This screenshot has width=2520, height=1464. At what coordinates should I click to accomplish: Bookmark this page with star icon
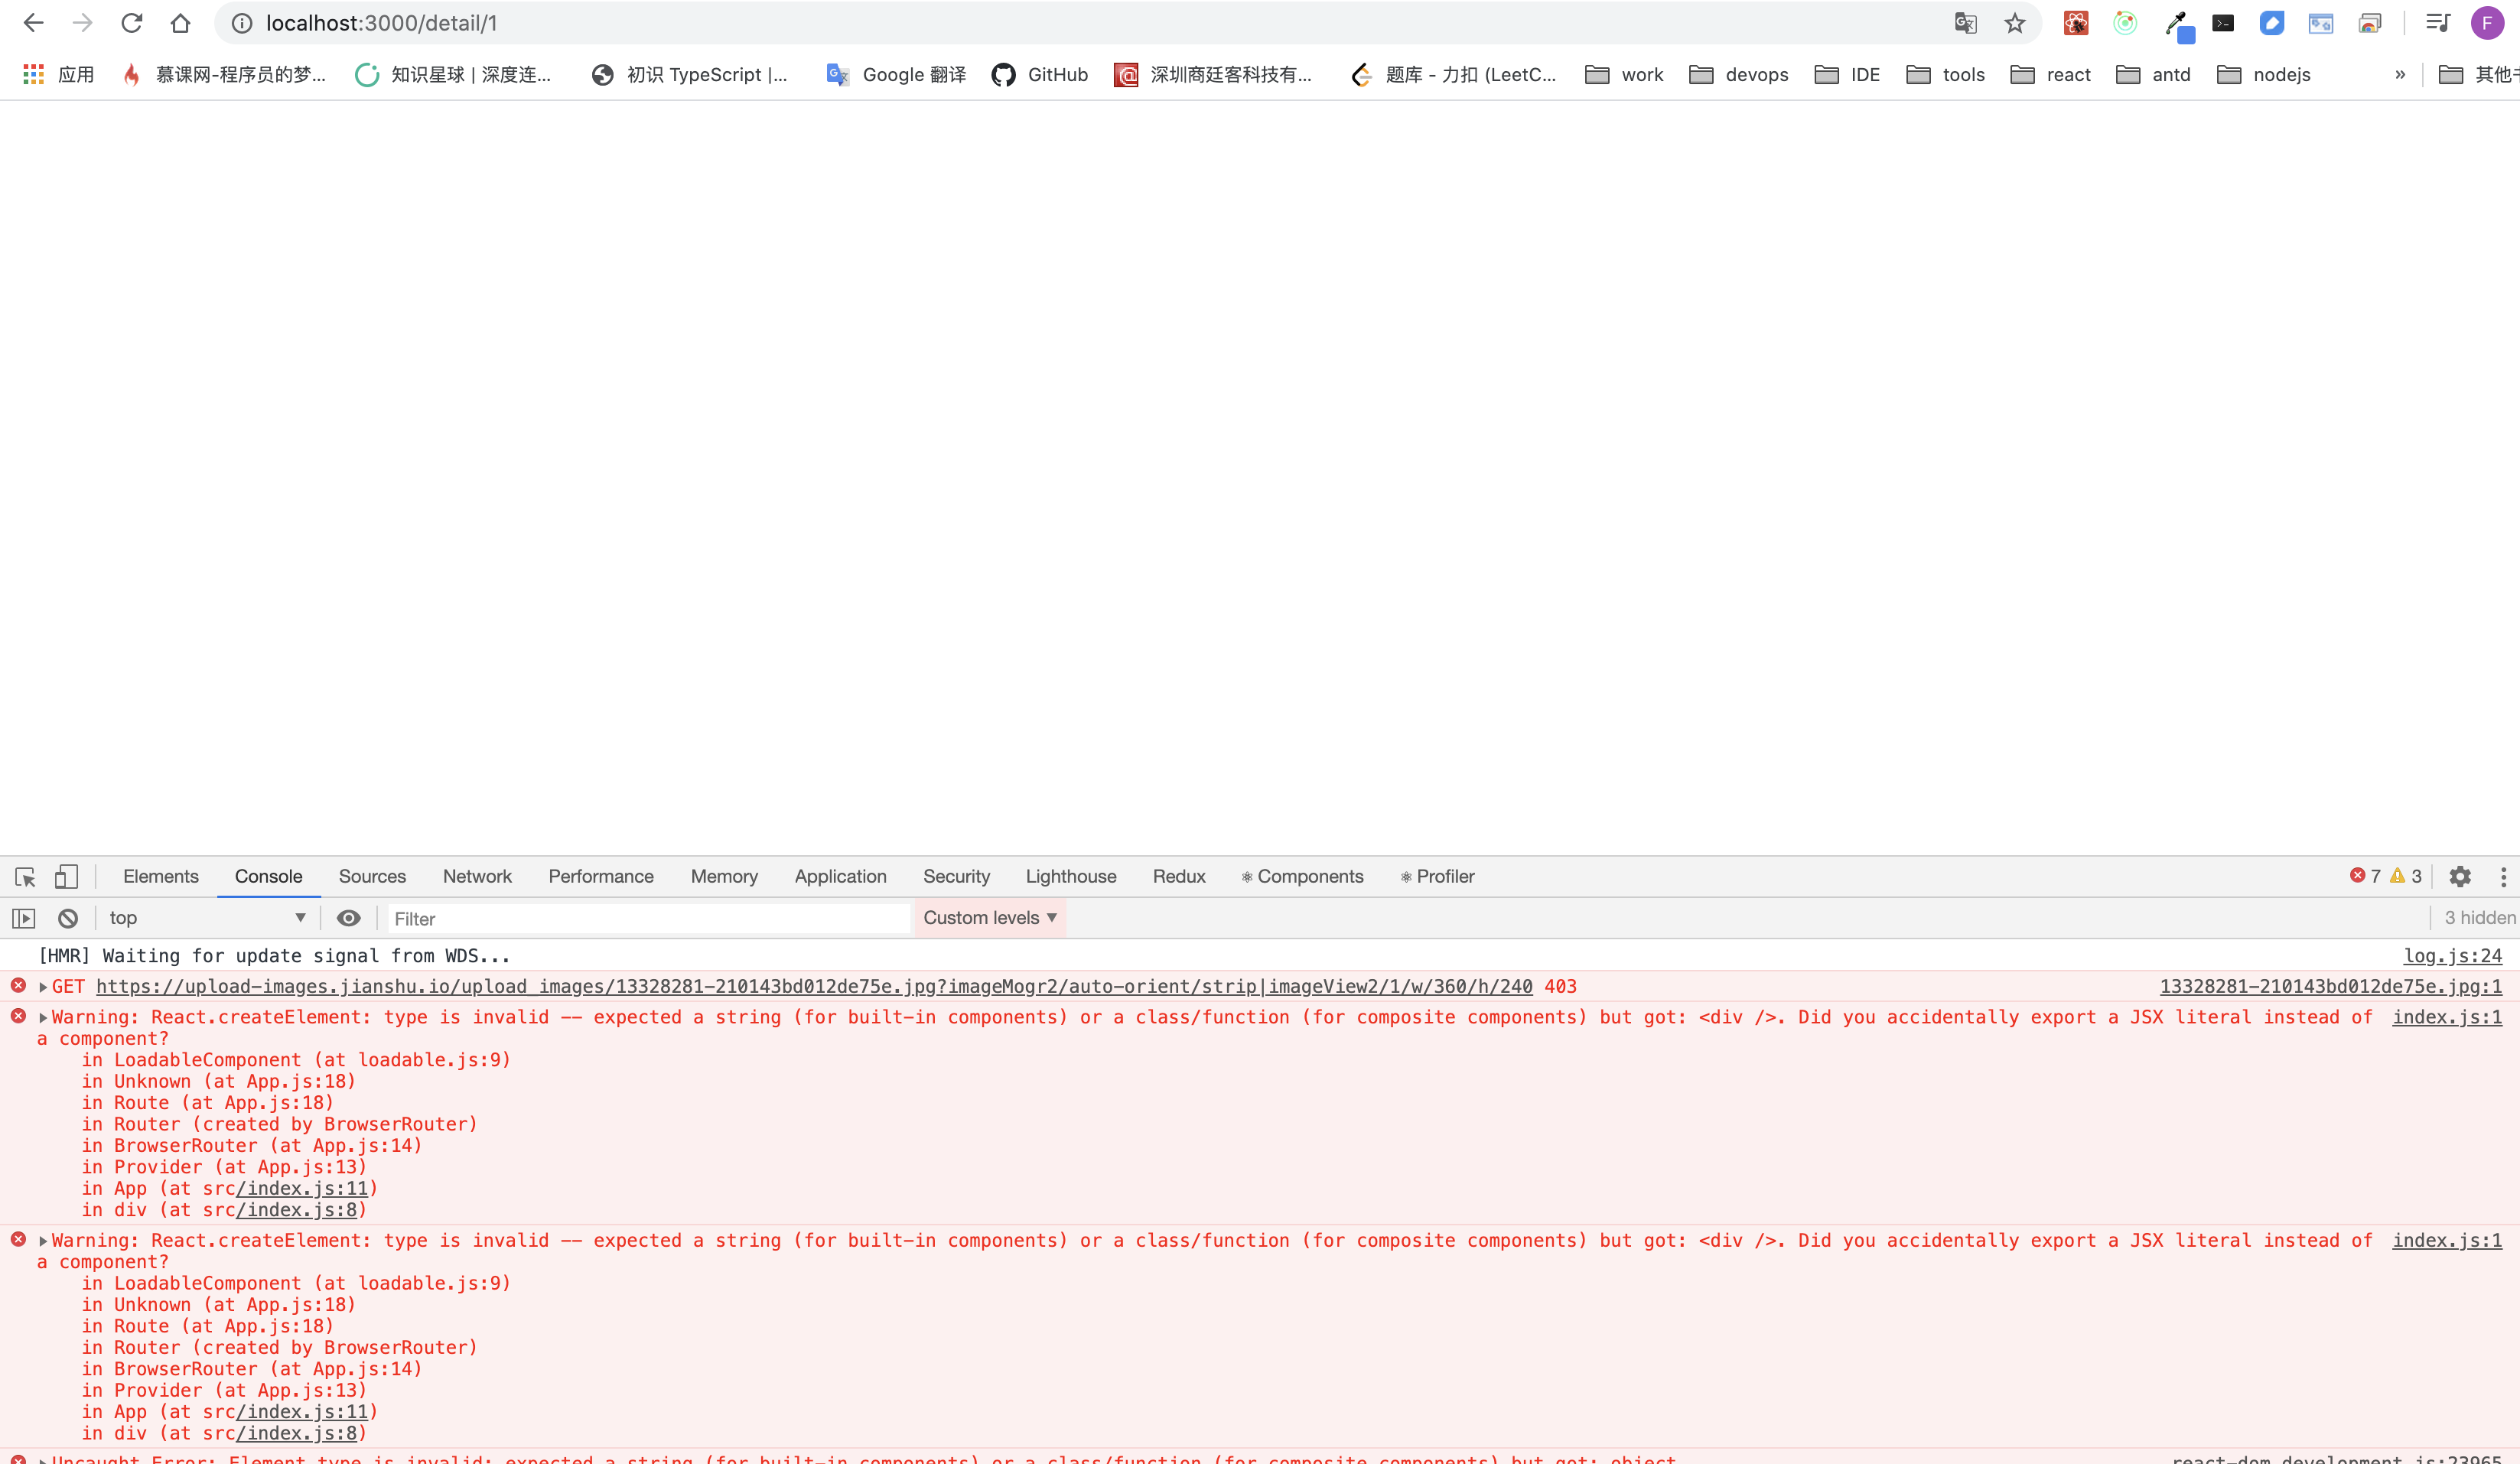click(x=2014, y=23)
